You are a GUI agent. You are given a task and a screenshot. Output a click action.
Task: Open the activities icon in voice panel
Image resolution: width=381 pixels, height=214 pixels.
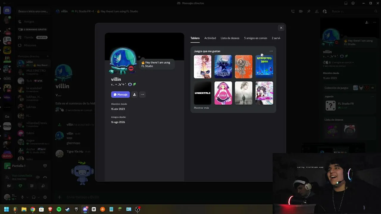coord(32,186)
